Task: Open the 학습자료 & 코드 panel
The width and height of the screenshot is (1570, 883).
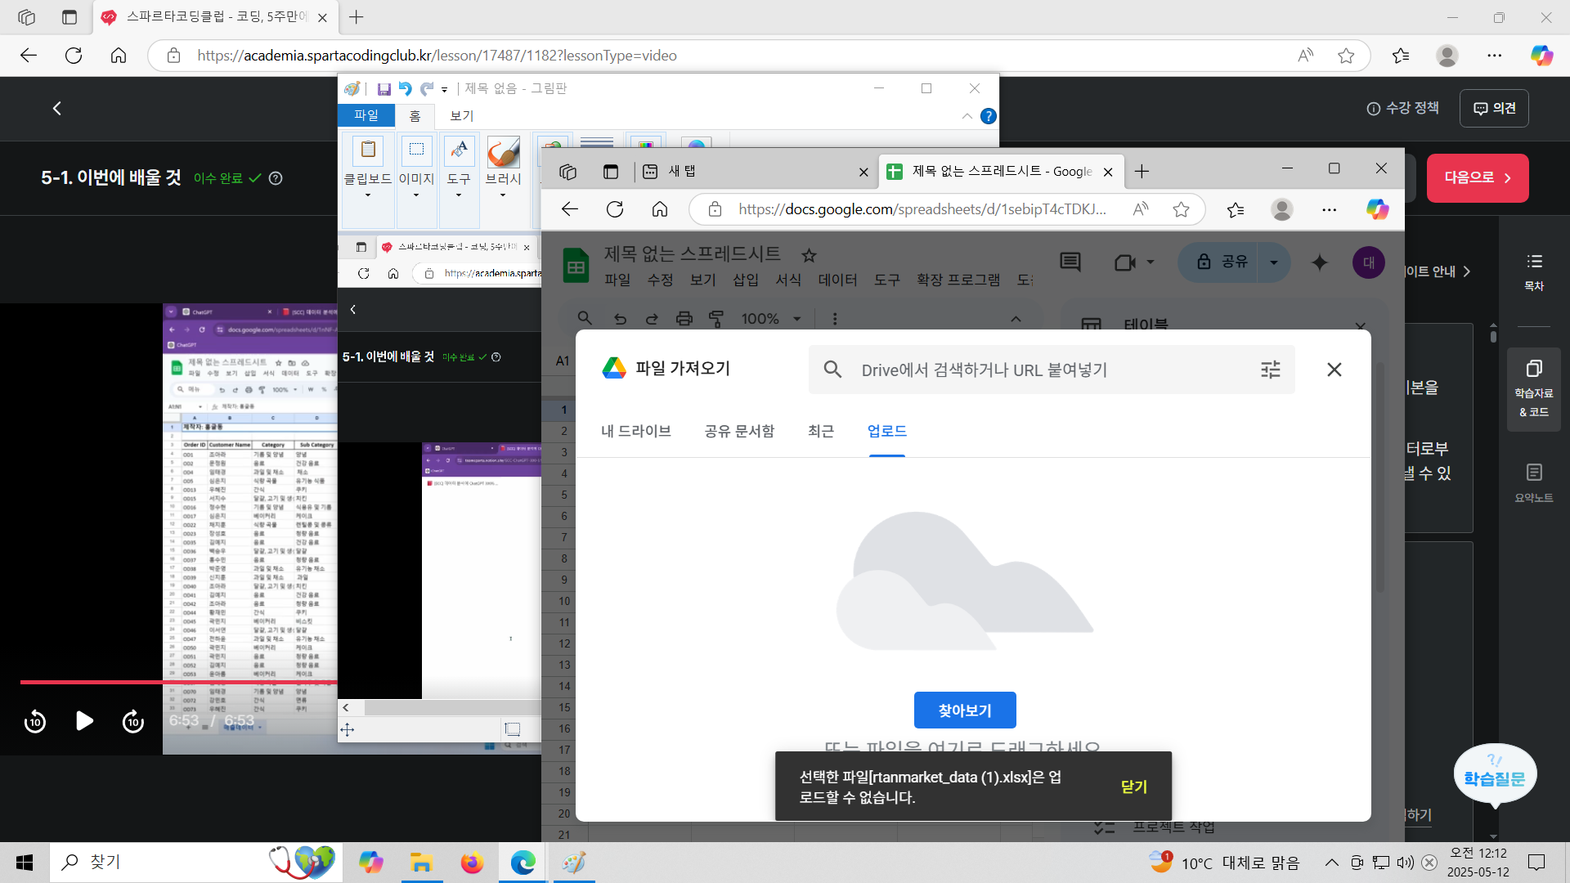Action: (1534, 388)
